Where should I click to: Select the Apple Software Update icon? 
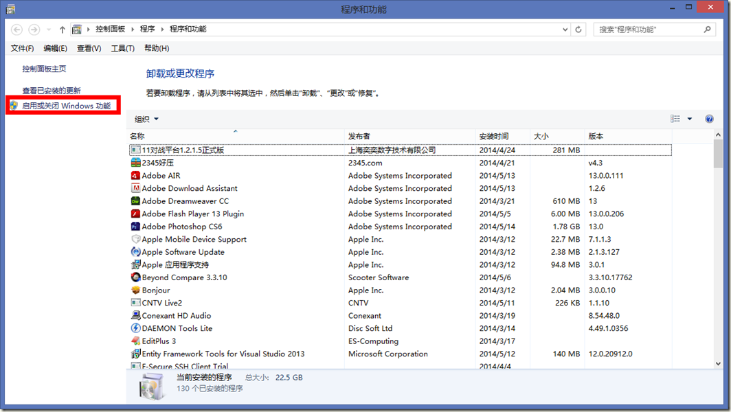pos(135,252)
